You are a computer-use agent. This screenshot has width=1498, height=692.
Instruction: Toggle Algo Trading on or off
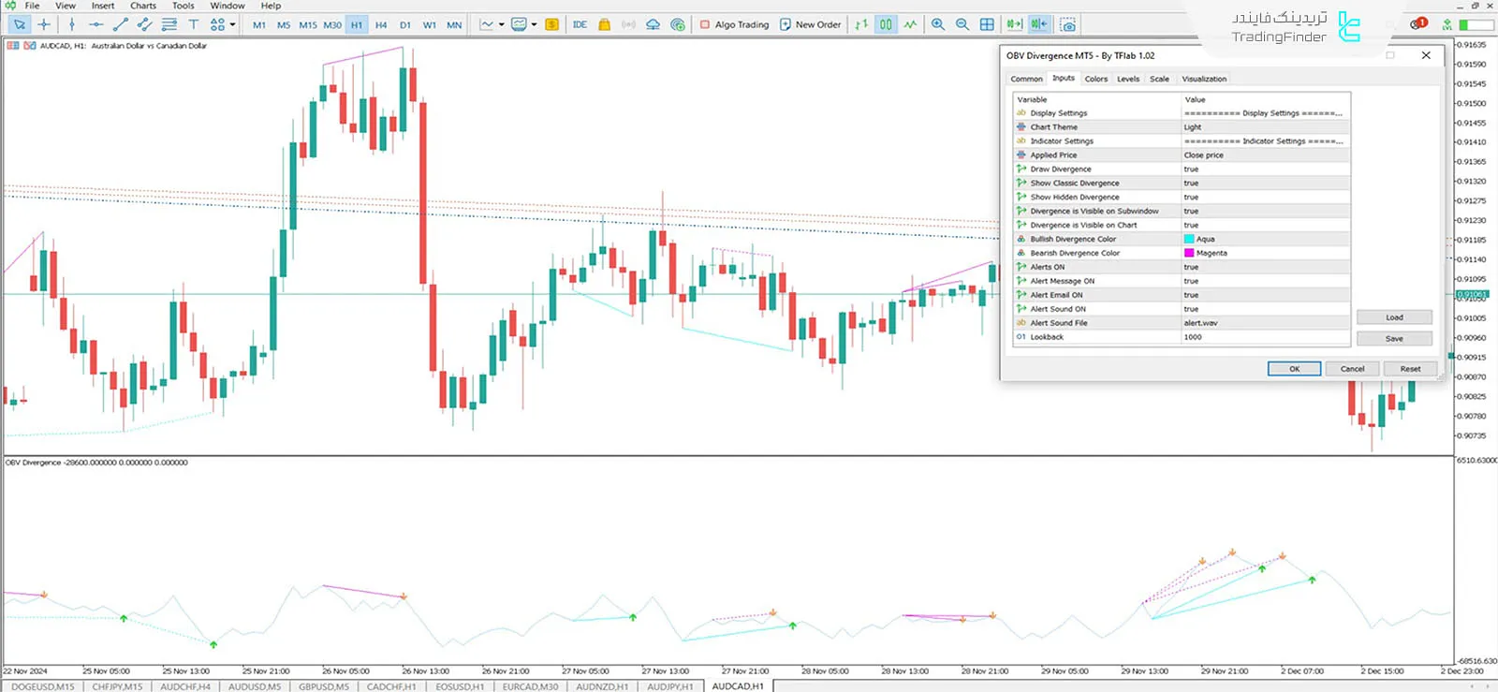click(735, 25)
